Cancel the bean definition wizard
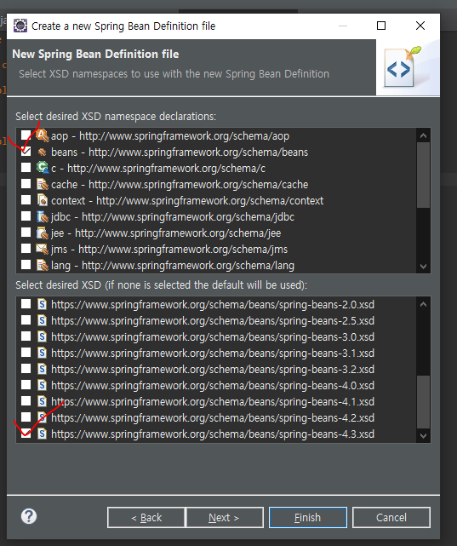Image resolution: width=457 pixels, height=546 pixels. click(x=391, y=517)
